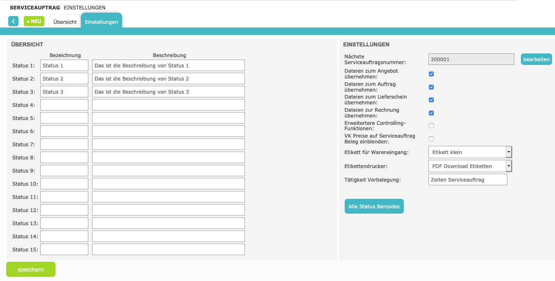Click the green + NEU button
The image size is (555, 281).
34,21
